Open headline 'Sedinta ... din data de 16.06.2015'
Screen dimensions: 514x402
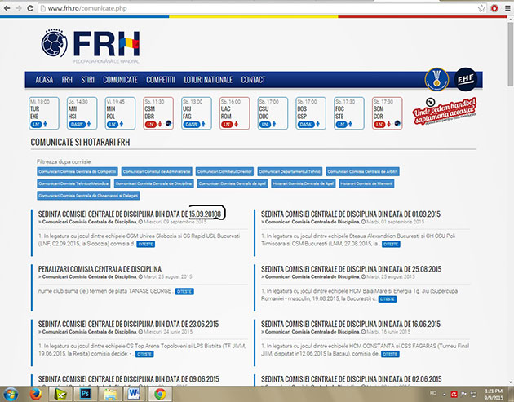(x=351, y=325)
